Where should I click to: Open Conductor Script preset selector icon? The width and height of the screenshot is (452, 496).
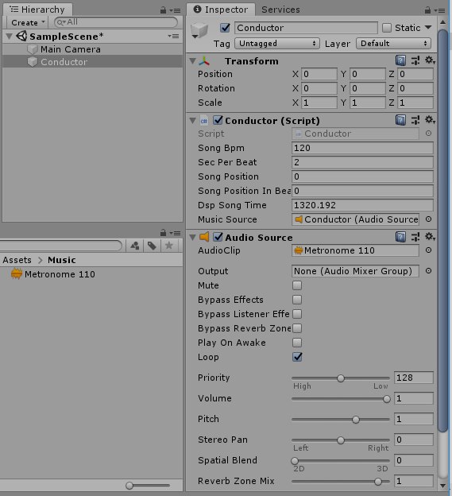pos(415,120)
